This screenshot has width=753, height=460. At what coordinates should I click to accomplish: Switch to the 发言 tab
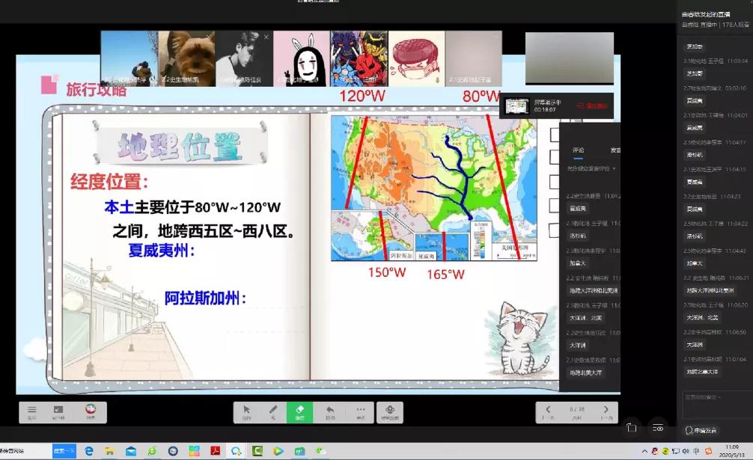click(x=615, y=148)
